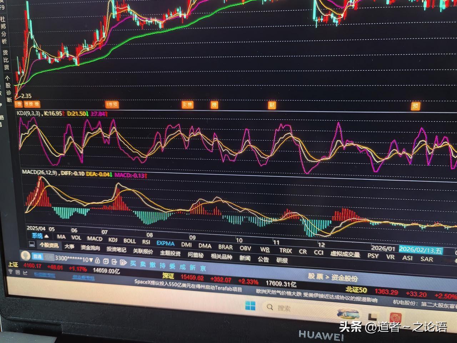Screen dimensions: 457x343
Task: Select the EXPMA indicator
Action: tap(166, 243)
